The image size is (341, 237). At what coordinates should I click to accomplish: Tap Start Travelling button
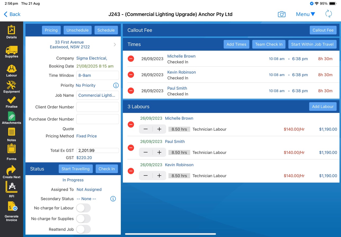point(76,169)
